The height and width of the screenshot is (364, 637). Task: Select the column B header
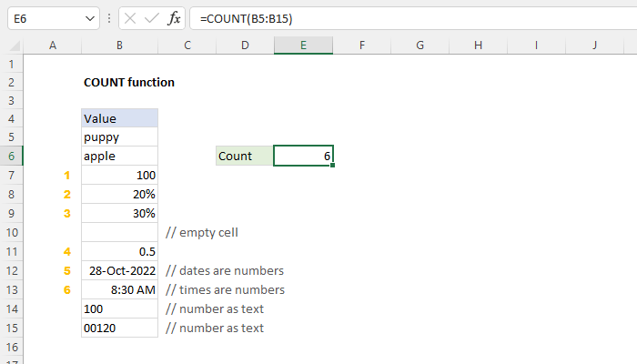click(x=119, y=45)
